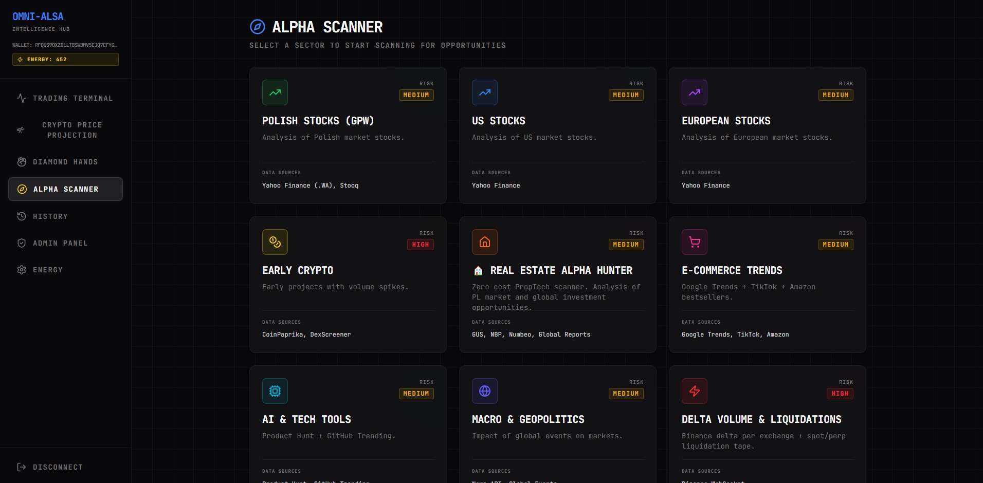
Task: Click the Medium risk badge on E-Commerce Trends
Action: pyautogui.click(x=836, y=245)
